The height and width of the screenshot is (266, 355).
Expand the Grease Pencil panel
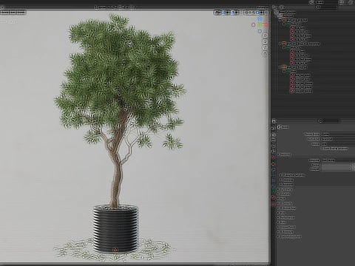(278, 227)
